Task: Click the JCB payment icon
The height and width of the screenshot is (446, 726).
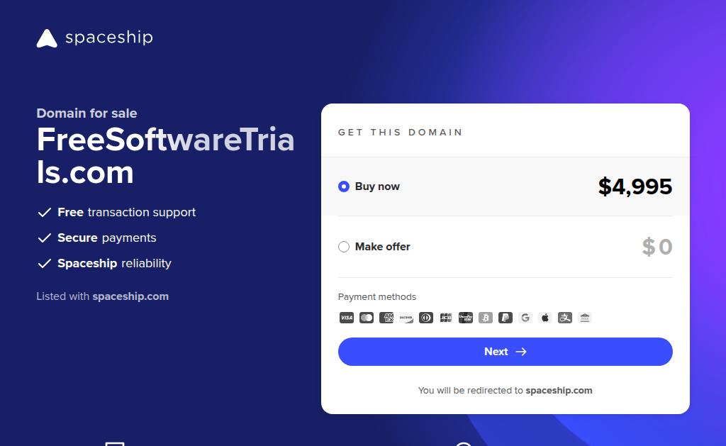Action: coord(446,318)
